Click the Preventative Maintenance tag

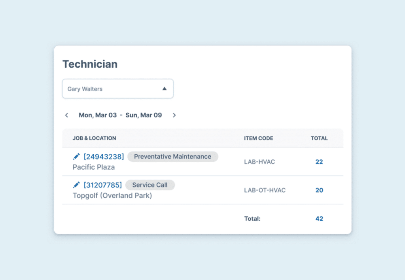point(172,157)
